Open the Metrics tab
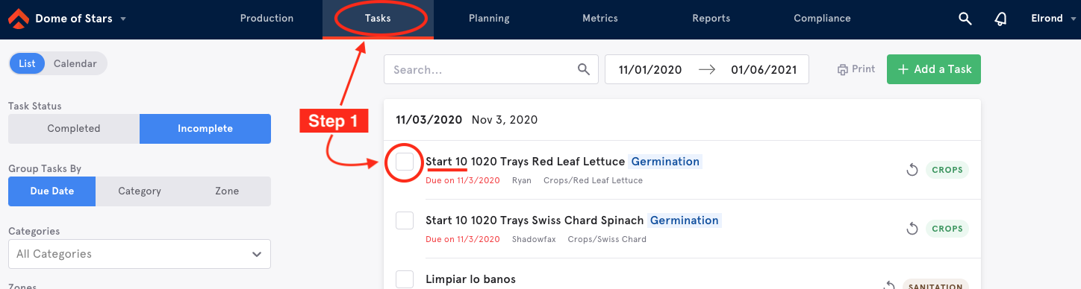1081x289 pixels. (600, 19)
